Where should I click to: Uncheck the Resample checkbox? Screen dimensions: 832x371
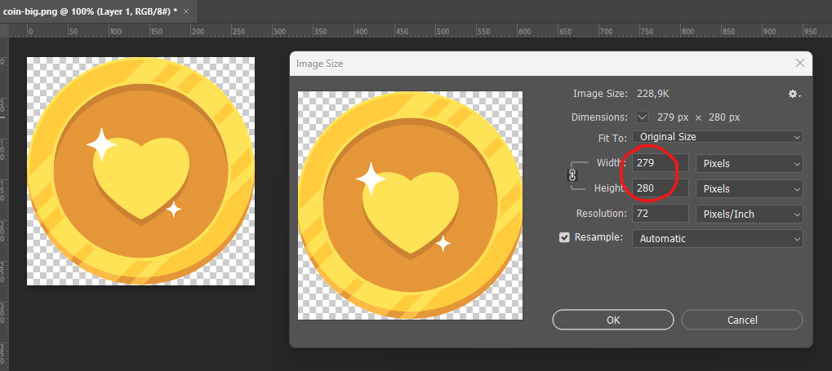(x=564, y=238)
